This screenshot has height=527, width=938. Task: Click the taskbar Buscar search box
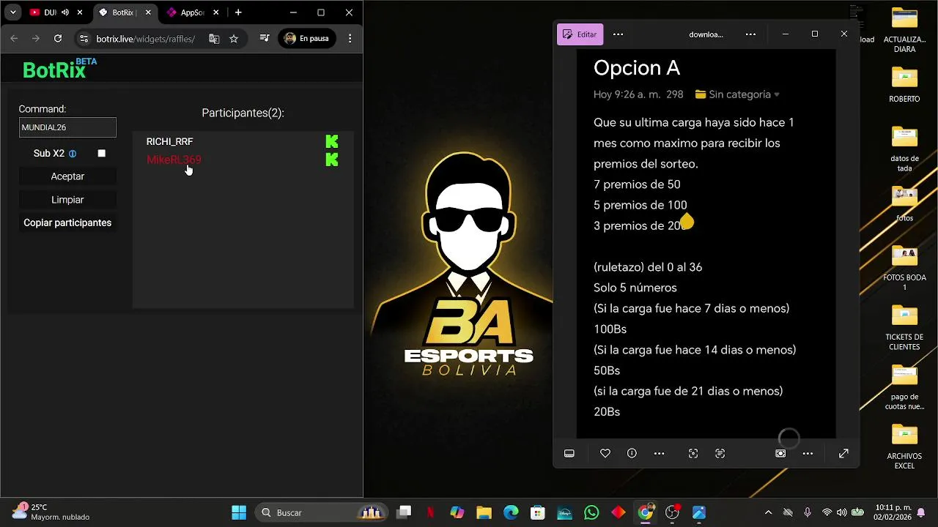[x=322, y=512]
